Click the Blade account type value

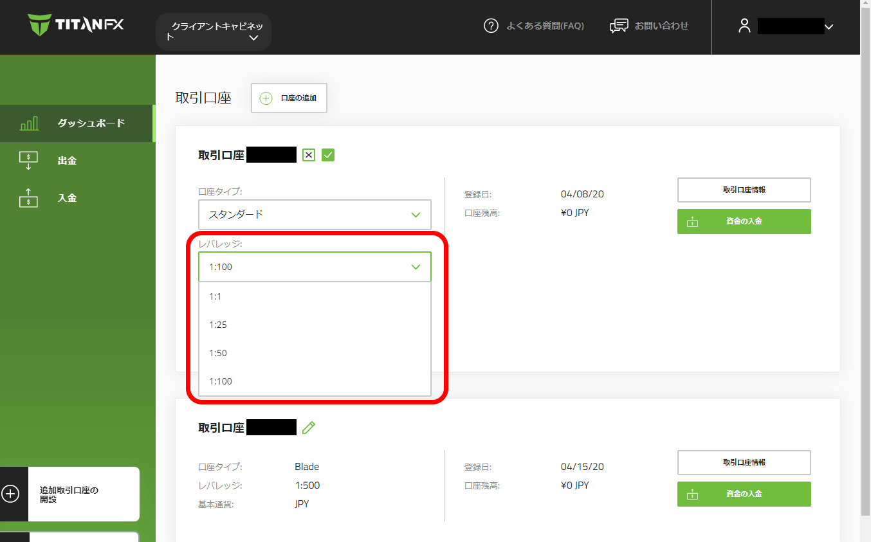[307, 467]
